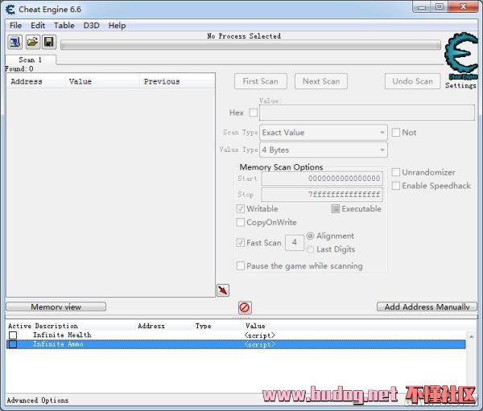Toggle the Not checkbox
This screenshot has width=483, height=411.
pos(395,133)
